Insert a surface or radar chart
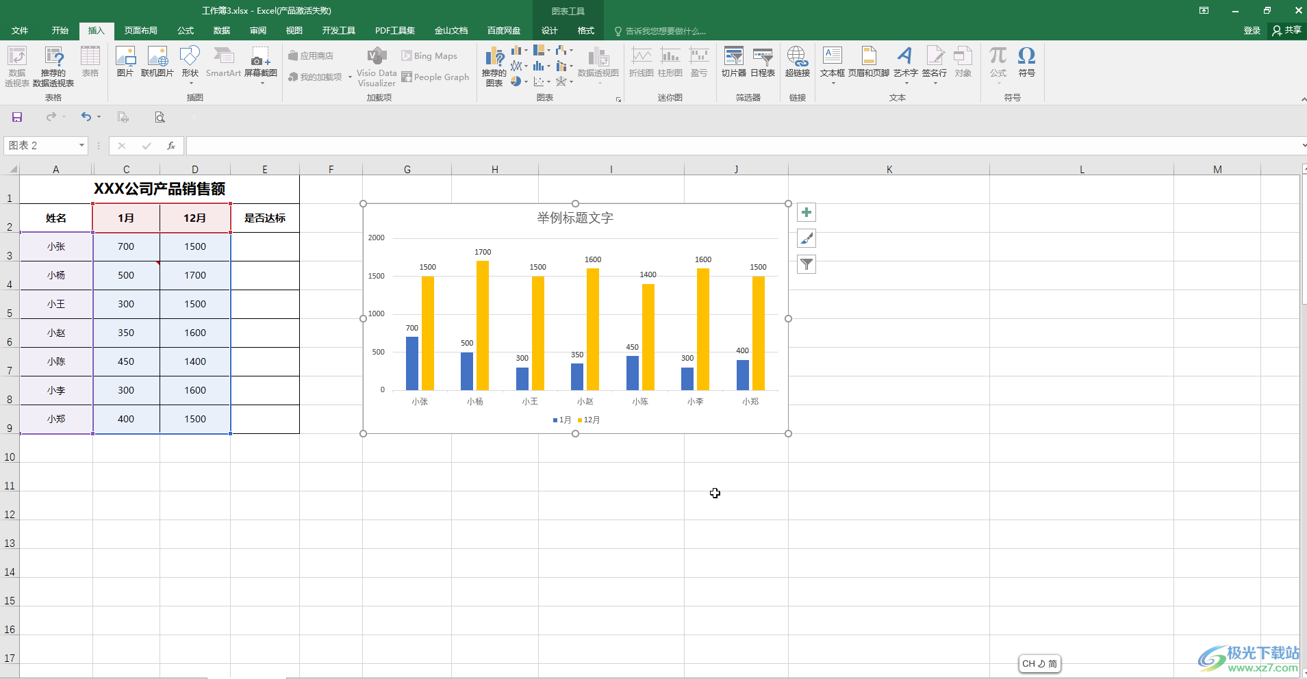1307x679 pixels. tap(564, 81)
